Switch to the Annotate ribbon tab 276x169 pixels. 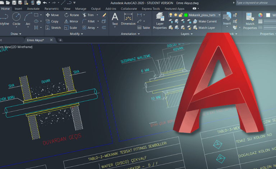(33, 9)
